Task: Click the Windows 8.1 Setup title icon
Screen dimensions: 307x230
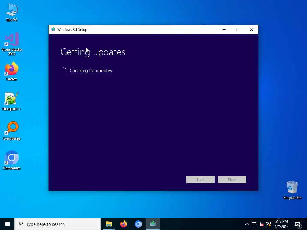Action: click(53, 29)
